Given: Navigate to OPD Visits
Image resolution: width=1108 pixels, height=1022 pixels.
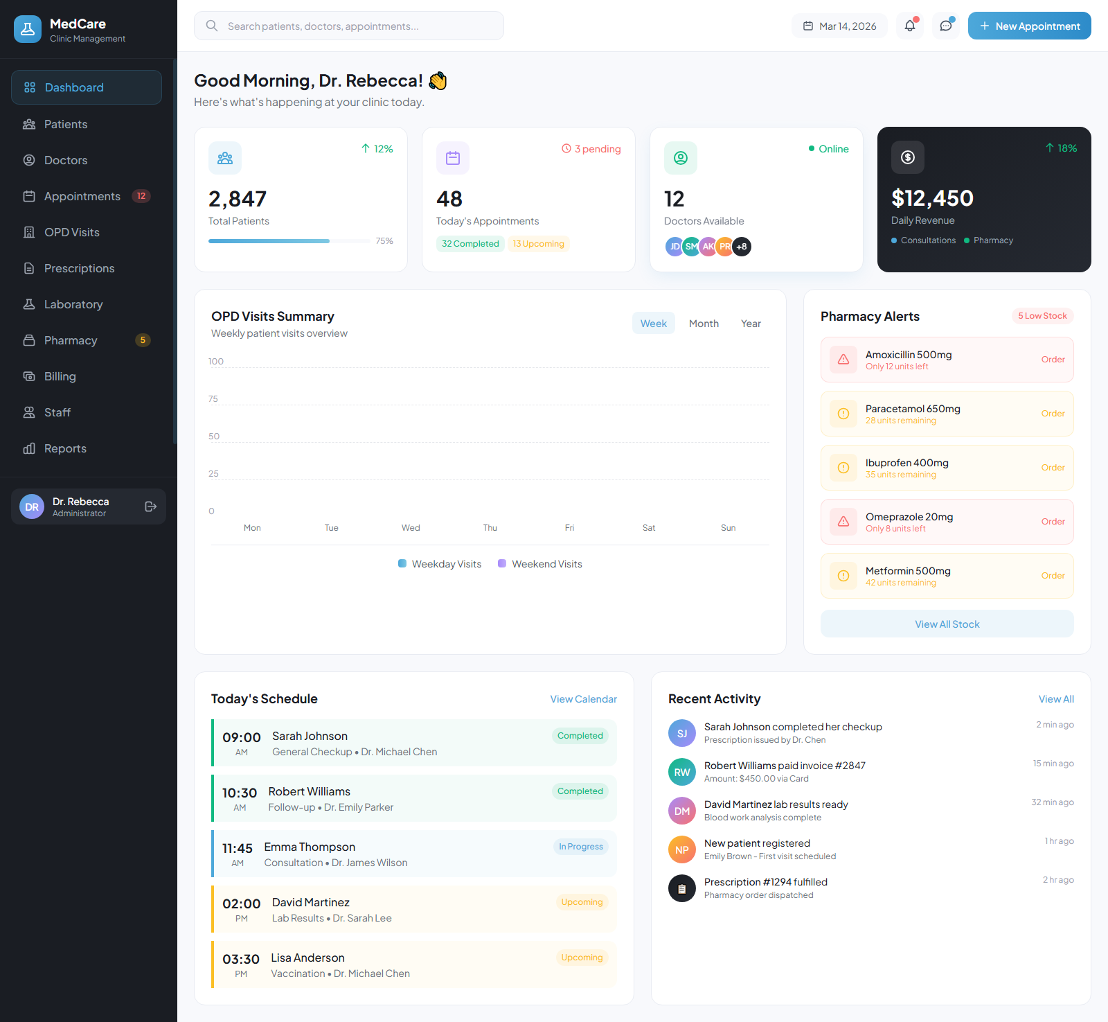Looking at the screenshot, I should click(71, 231).
